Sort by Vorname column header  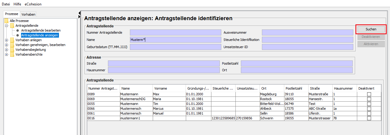[169, 88]
